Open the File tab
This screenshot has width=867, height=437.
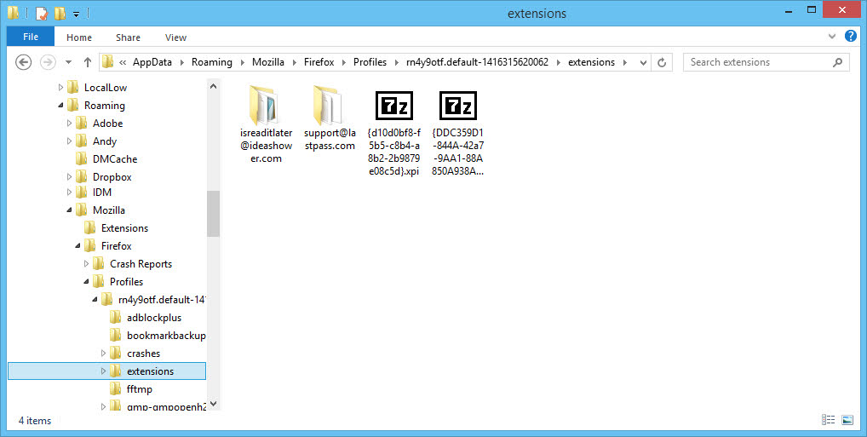(x=31, y=37)
